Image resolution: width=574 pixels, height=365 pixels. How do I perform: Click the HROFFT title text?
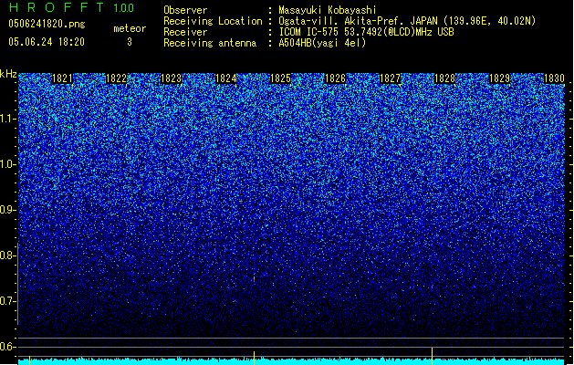point(57,7)
